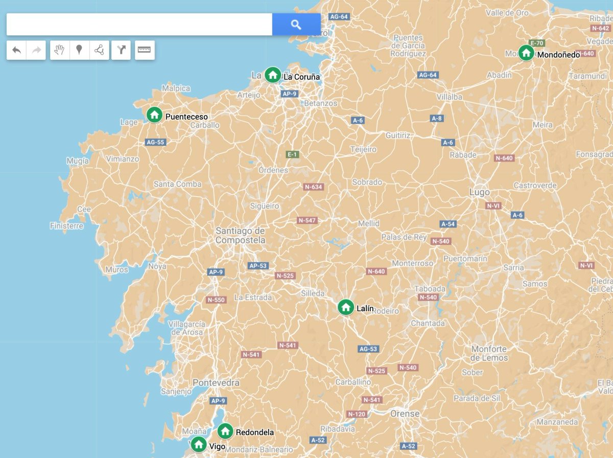The width and height of the screenshot is (613, 458).
Task: Open the La Coruña house marker
Action: point(273,75)
